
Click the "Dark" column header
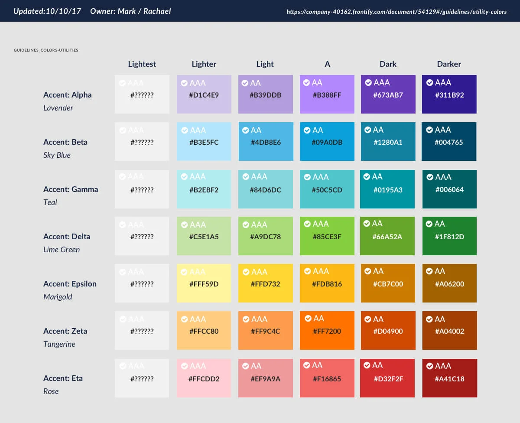click(388, 64)
